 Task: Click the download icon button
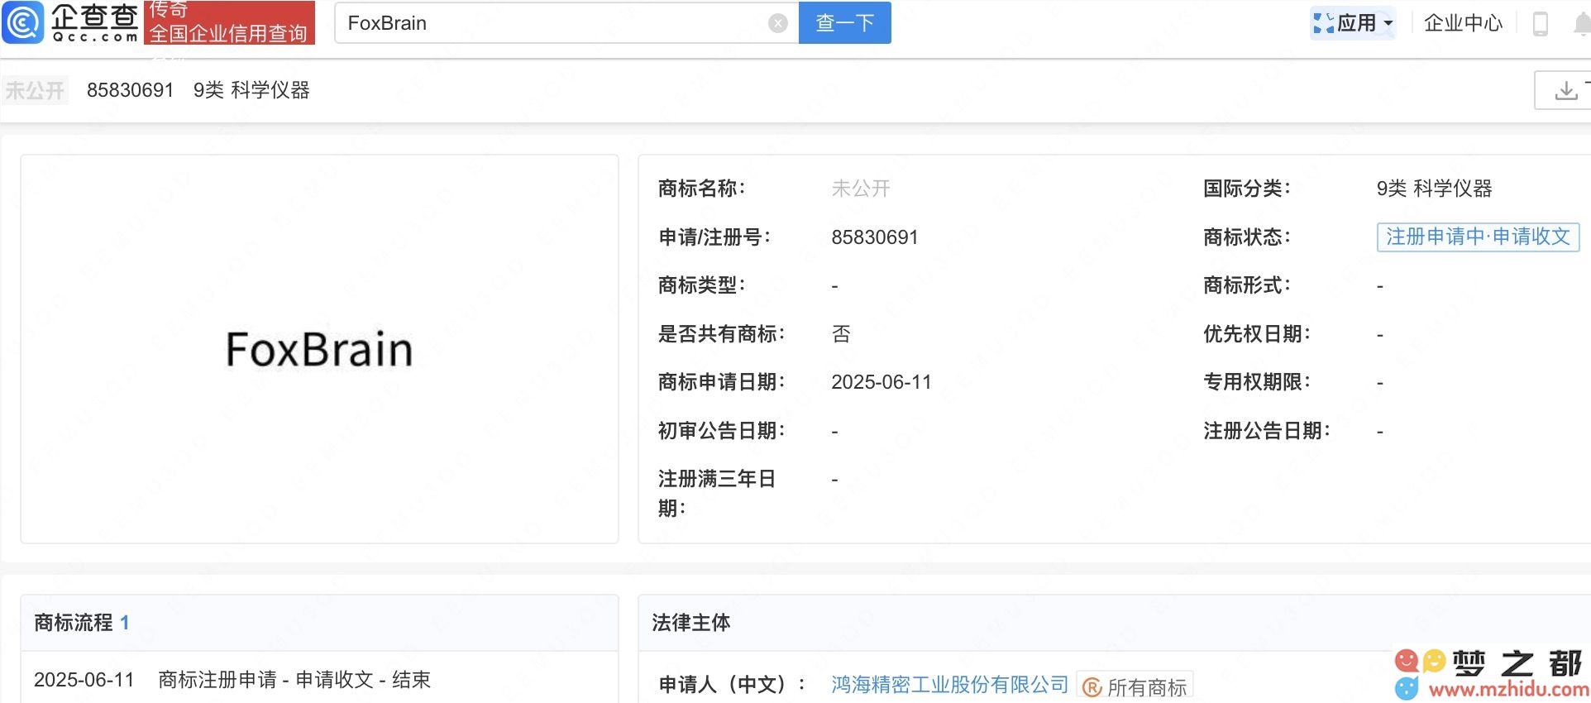point(1565,90)
